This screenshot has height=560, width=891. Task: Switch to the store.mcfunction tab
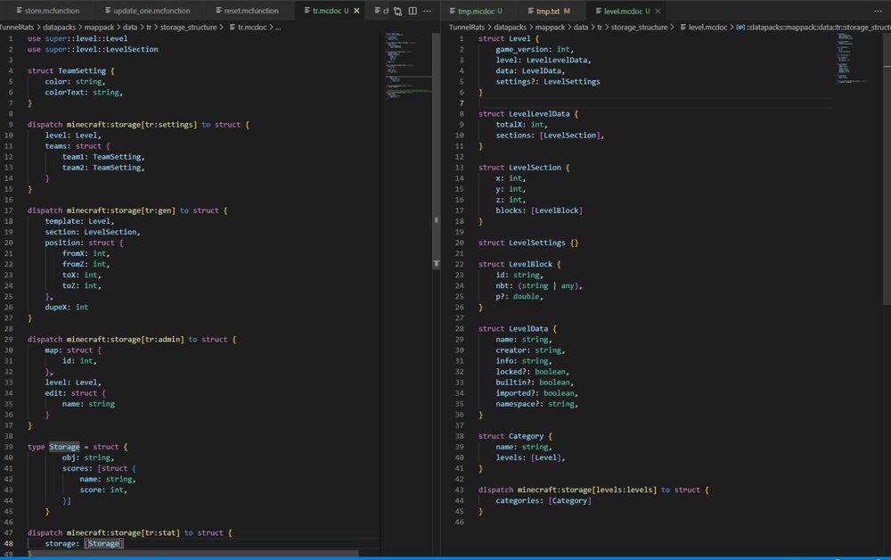pyautogui.click(x=53, y=11)
